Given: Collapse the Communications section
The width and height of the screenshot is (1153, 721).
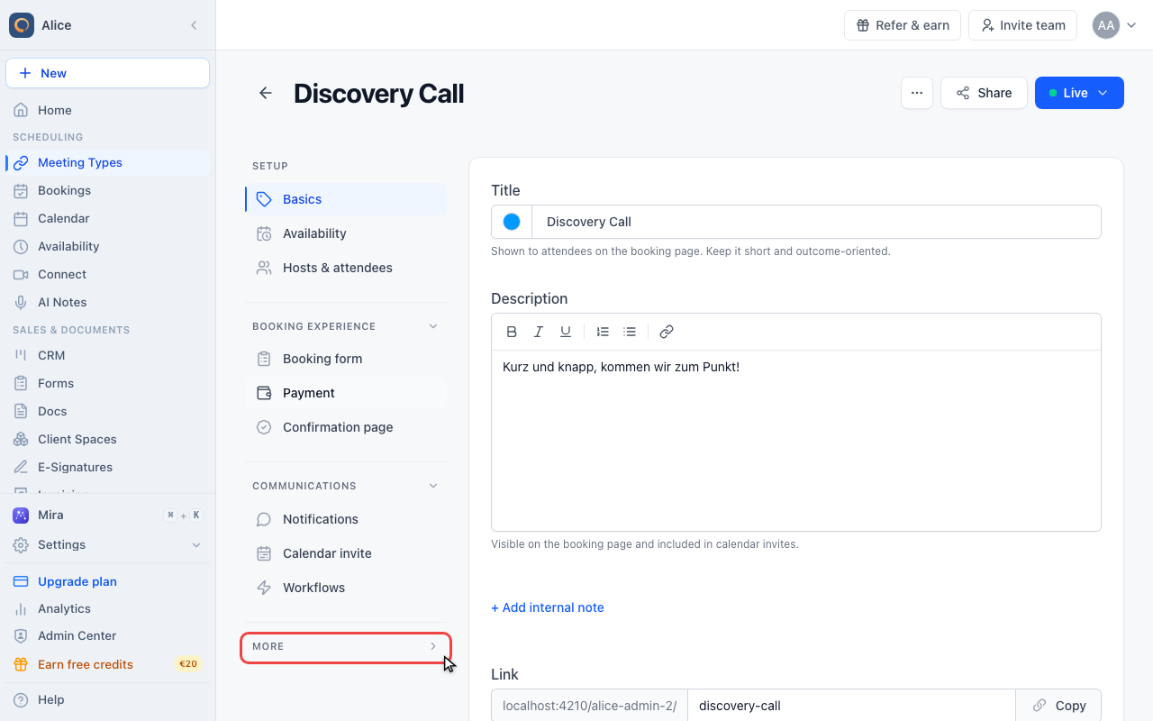Looking at the screenshot, I should [x=433, y=486].
